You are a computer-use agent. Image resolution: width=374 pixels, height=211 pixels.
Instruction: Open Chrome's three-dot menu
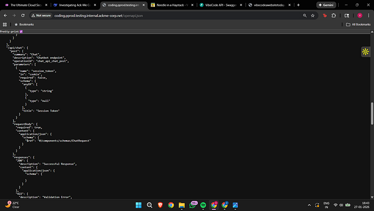click(x=369, y=16)
